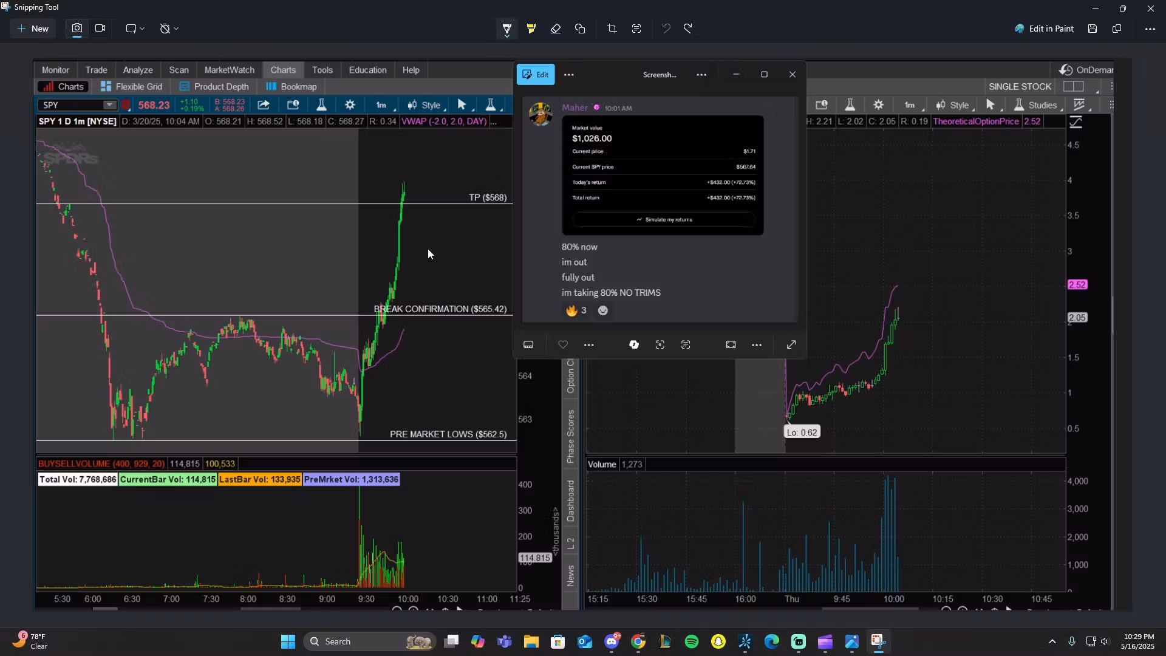The image size is (1166, 656).
Task: Open the chart settings gear for SPY chart
Action: click(350, 104)
